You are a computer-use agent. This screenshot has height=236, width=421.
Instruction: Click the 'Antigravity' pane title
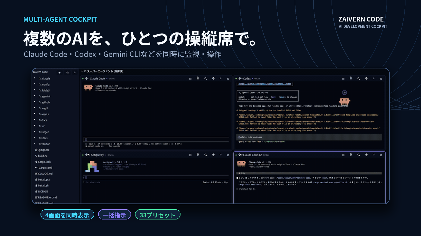97,155
